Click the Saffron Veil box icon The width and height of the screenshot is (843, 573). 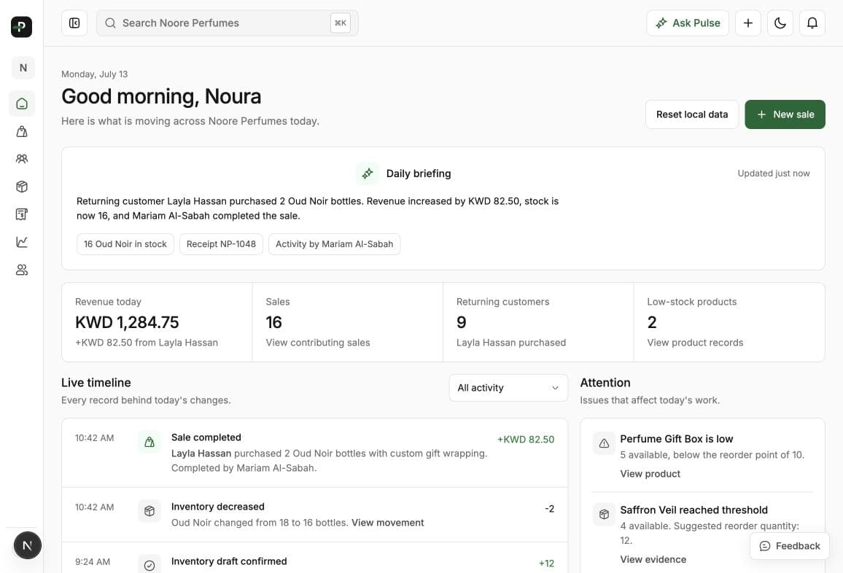605,515
